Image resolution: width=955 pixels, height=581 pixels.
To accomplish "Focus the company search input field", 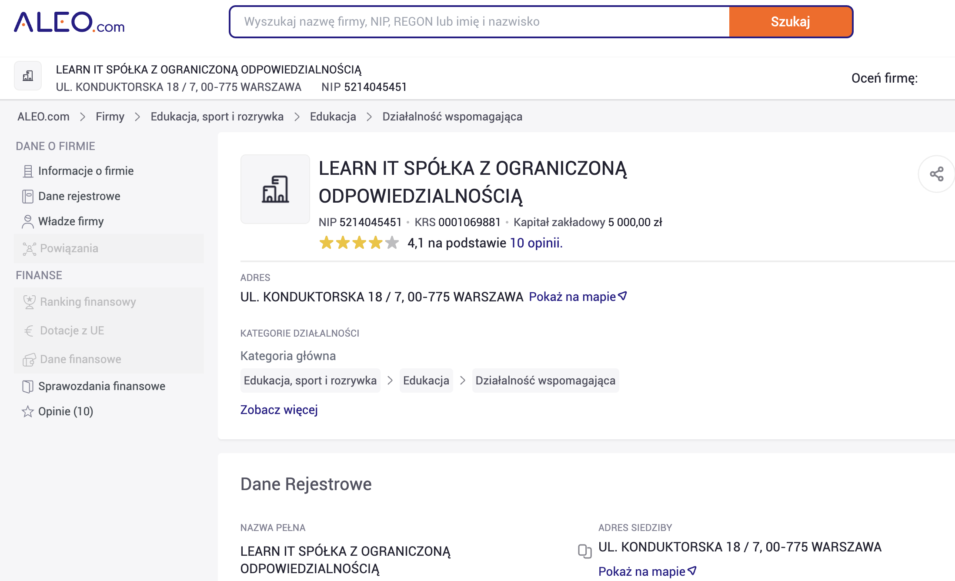I will tap(480, 22).
